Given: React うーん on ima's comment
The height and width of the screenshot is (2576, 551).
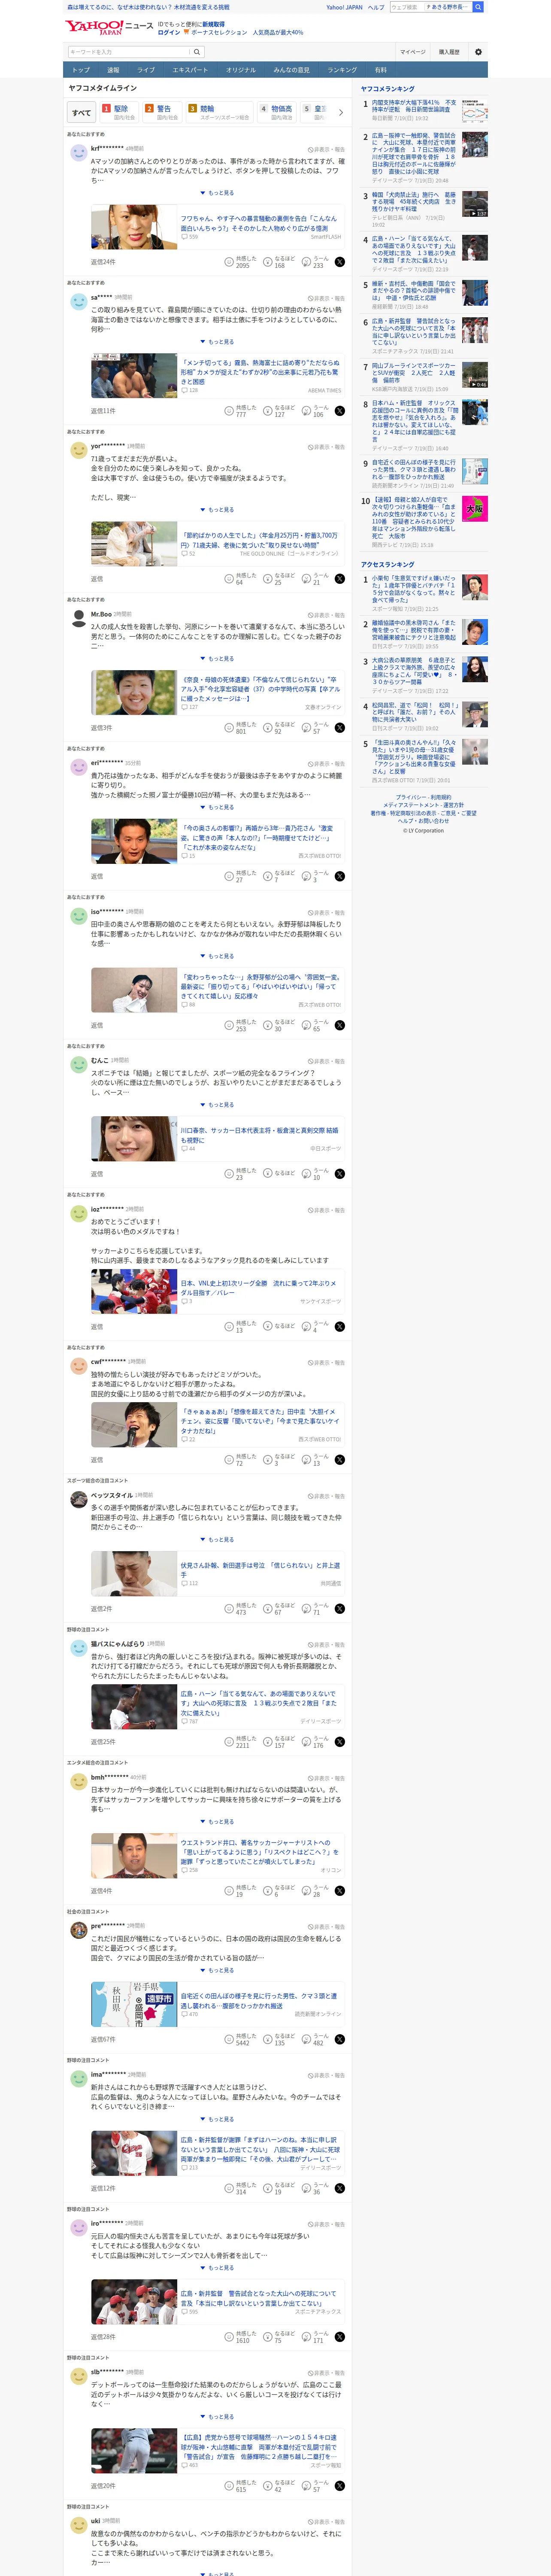Looking at the screenshot, I should point(316,2188).
